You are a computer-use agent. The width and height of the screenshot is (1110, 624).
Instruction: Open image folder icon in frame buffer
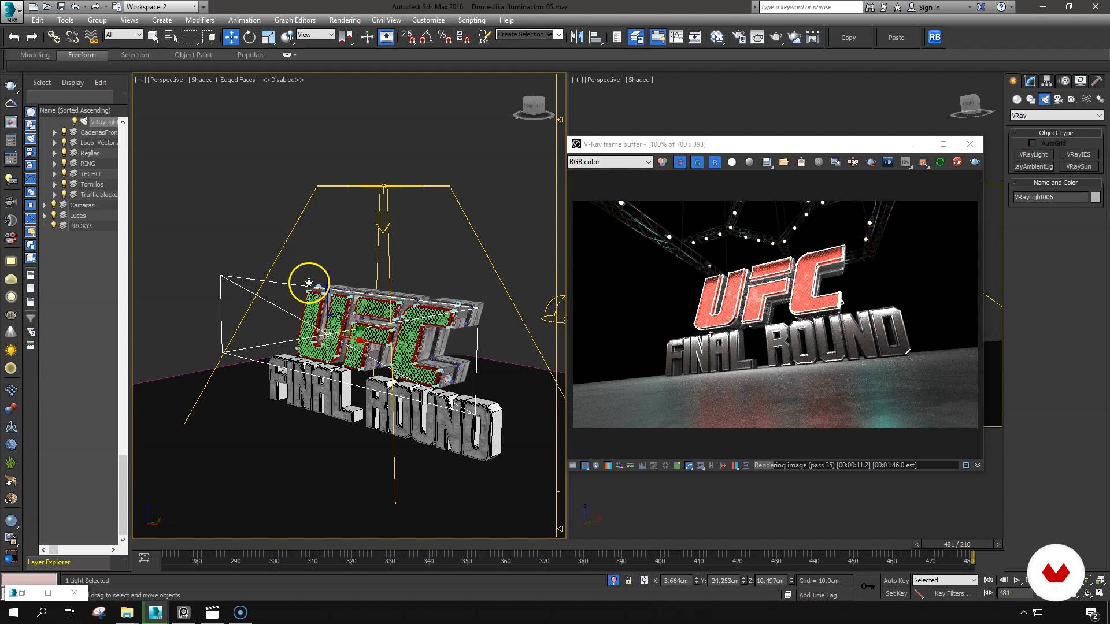[x=784, y=162]
